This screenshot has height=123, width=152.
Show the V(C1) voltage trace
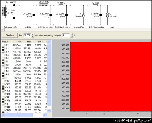tap(3, 81)
